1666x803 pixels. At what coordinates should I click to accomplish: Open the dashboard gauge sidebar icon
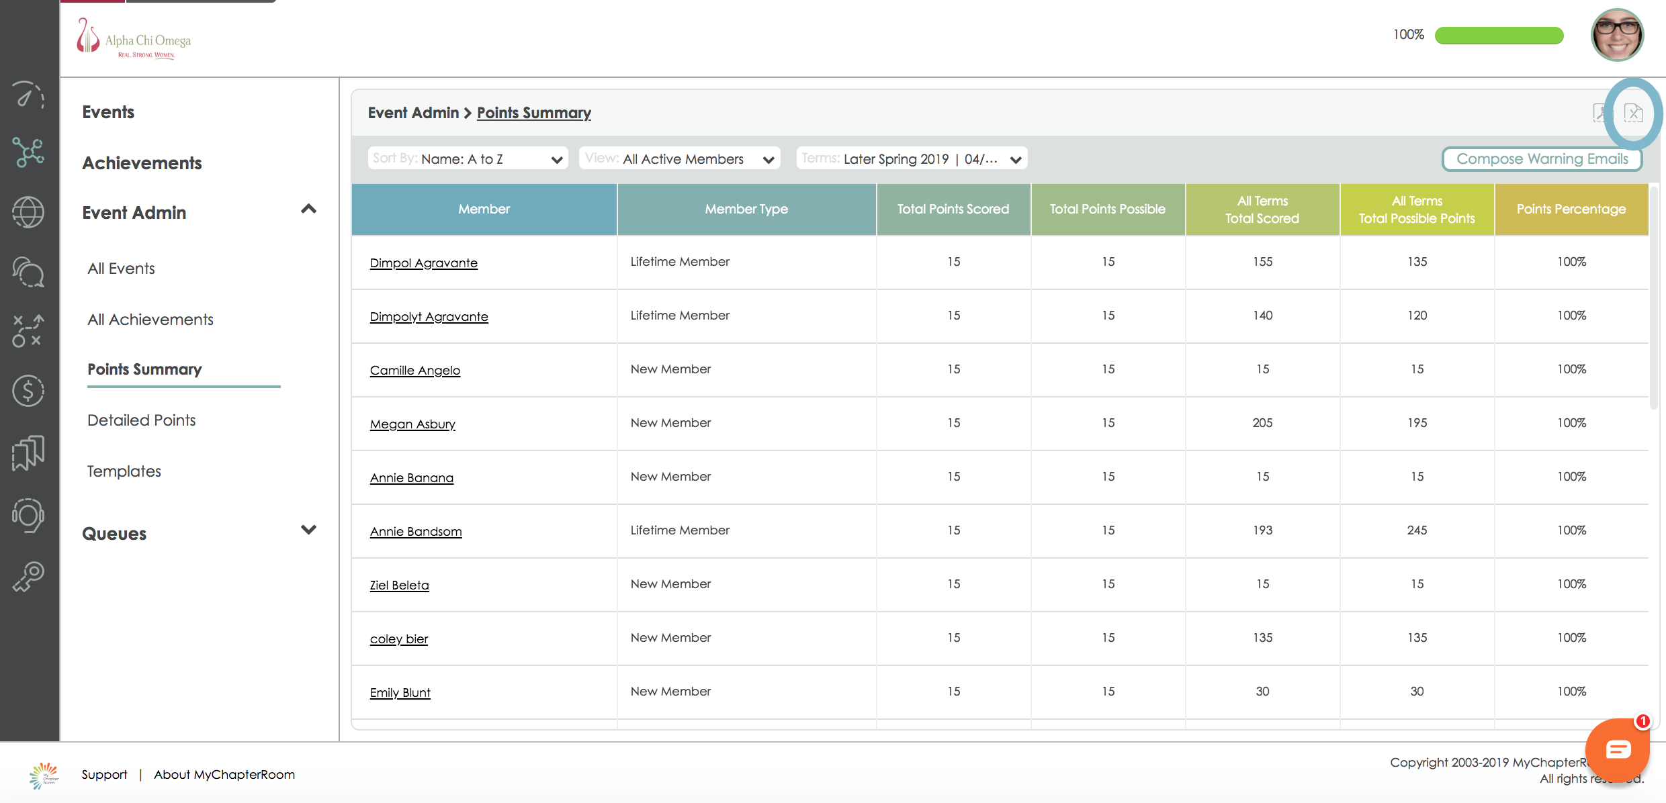pyautogui.click(x=28, y=96)
